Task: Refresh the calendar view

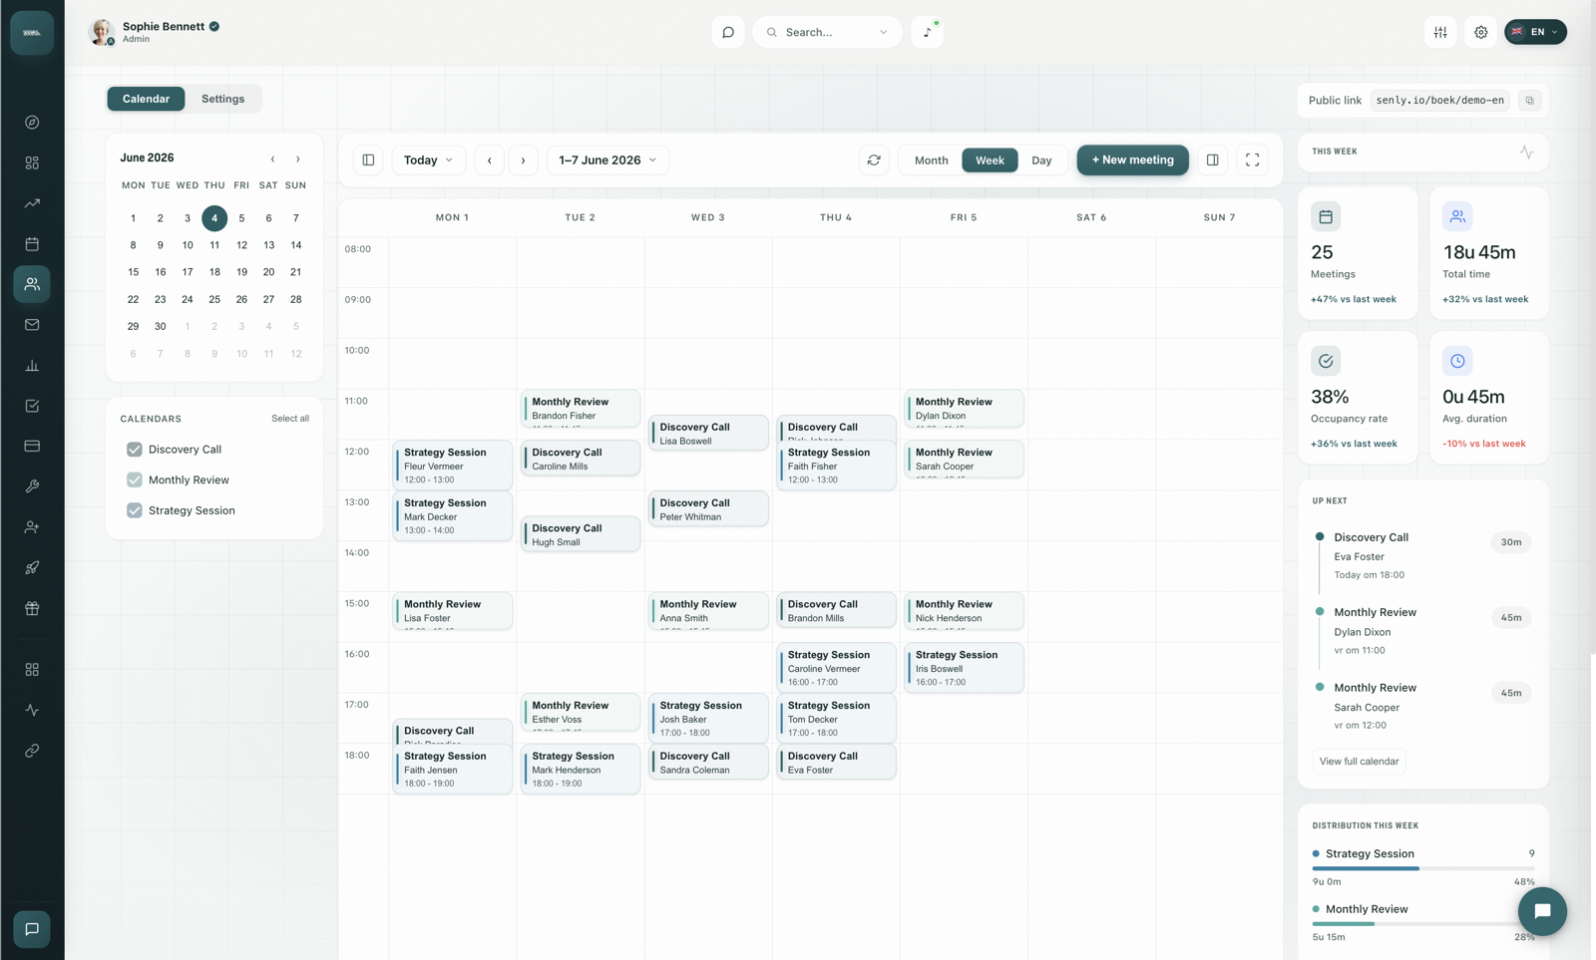Action: click(x=874, y=160)
